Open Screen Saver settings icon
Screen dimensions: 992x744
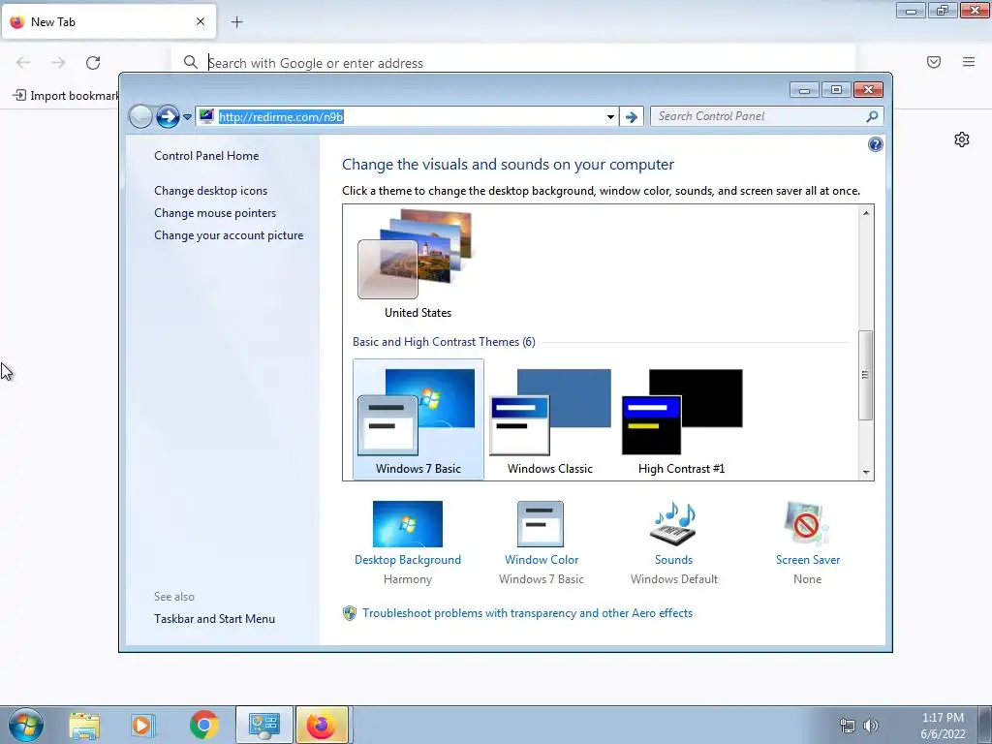coord(807,524)
